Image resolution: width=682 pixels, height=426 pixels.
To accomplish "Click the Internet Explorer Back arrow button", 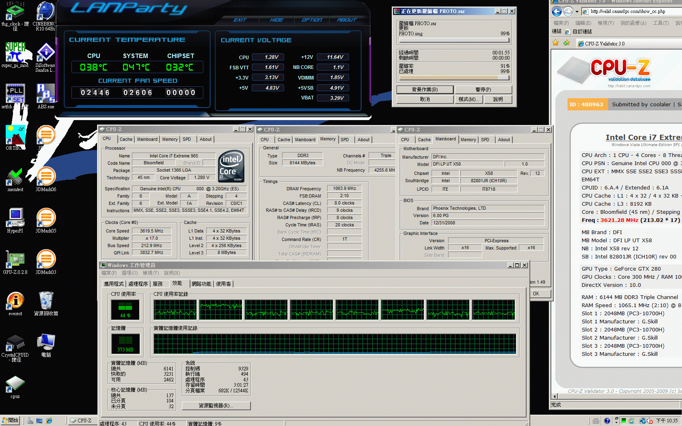I will point(557,11).
